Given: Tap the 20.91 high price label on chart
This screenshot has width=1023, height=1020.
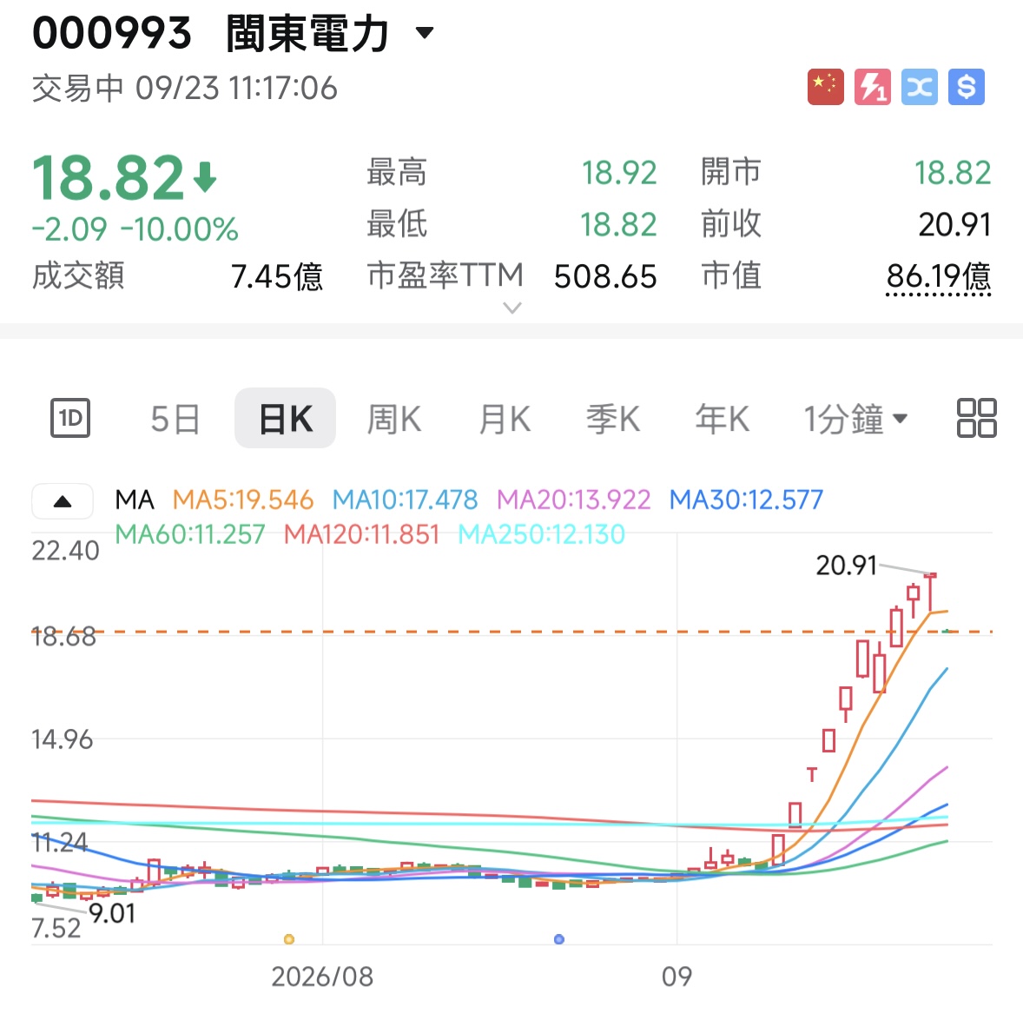Looking at the screenshot, I should coord(846,565).
